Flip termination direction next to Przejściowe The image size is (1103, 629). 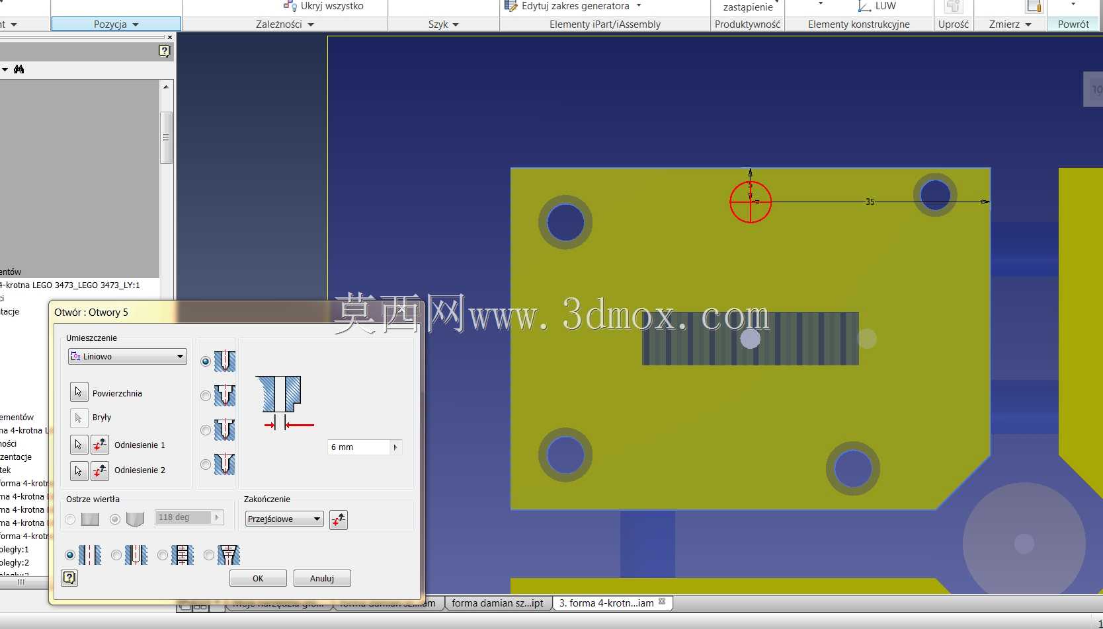339,519
